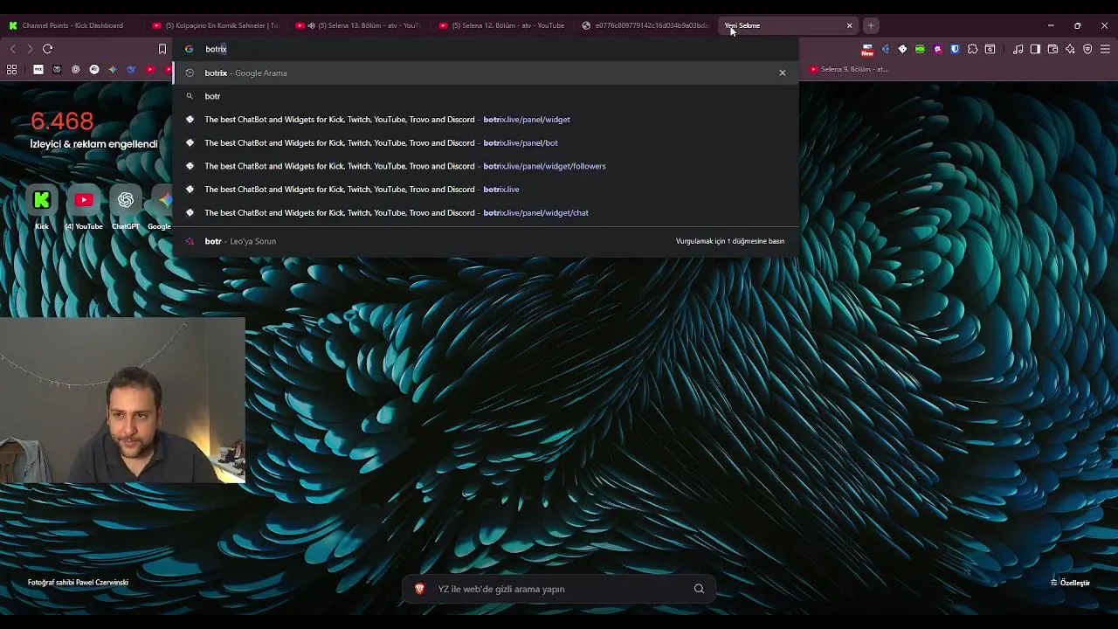
Task: Open the Brave Wallet icon
Action: pyautogui.click(x=1052, y=49)
